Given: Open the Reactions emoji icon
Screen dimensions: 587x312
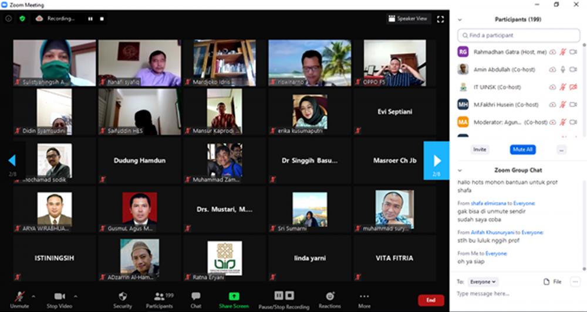Looking at the screenshot, I should [x=329, y=297].
